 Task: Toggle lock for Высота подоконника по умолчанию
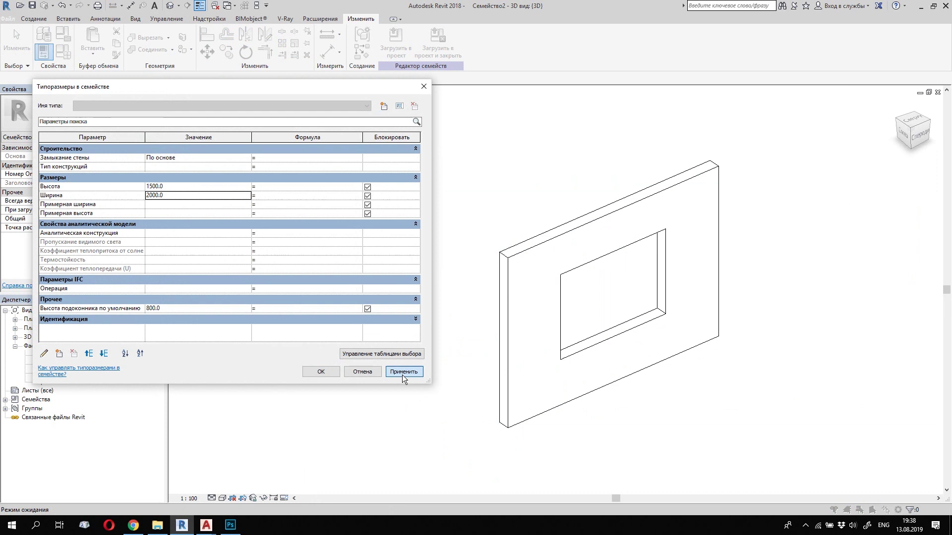[367, 309]
